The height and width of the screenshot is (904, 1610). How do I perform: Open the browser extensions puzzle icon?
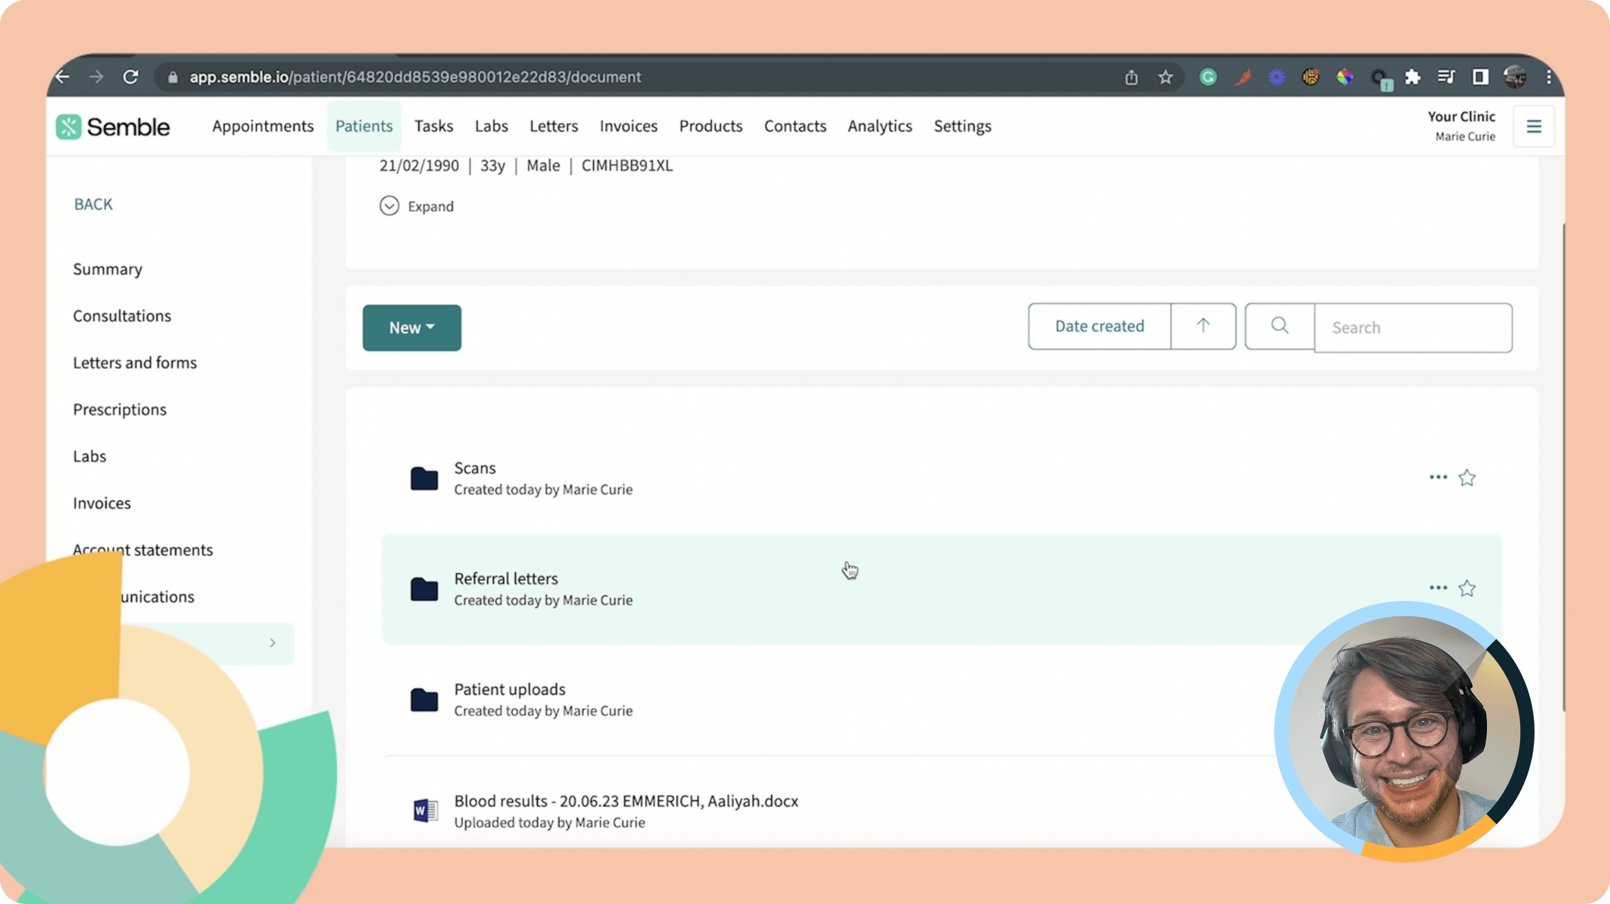pyautogui.click(x=1412, y=77)
